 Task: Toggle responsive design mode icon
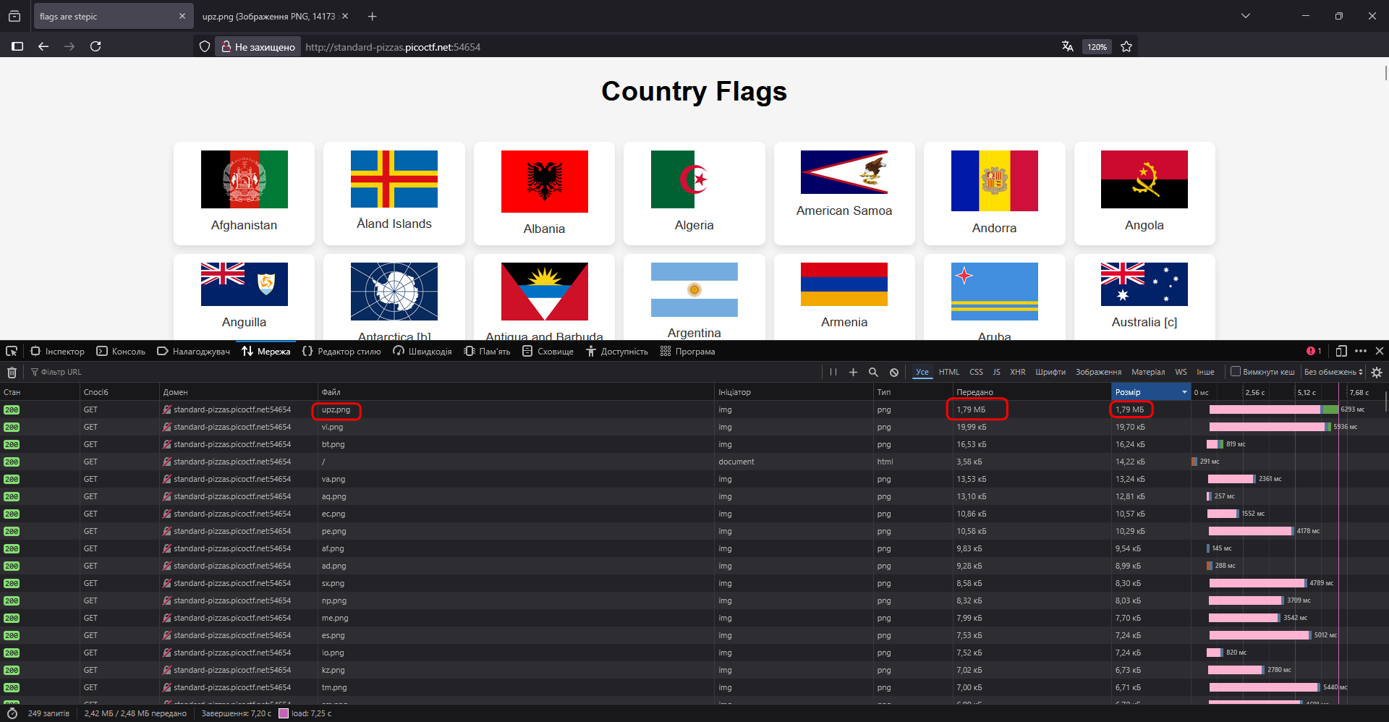1341,352
